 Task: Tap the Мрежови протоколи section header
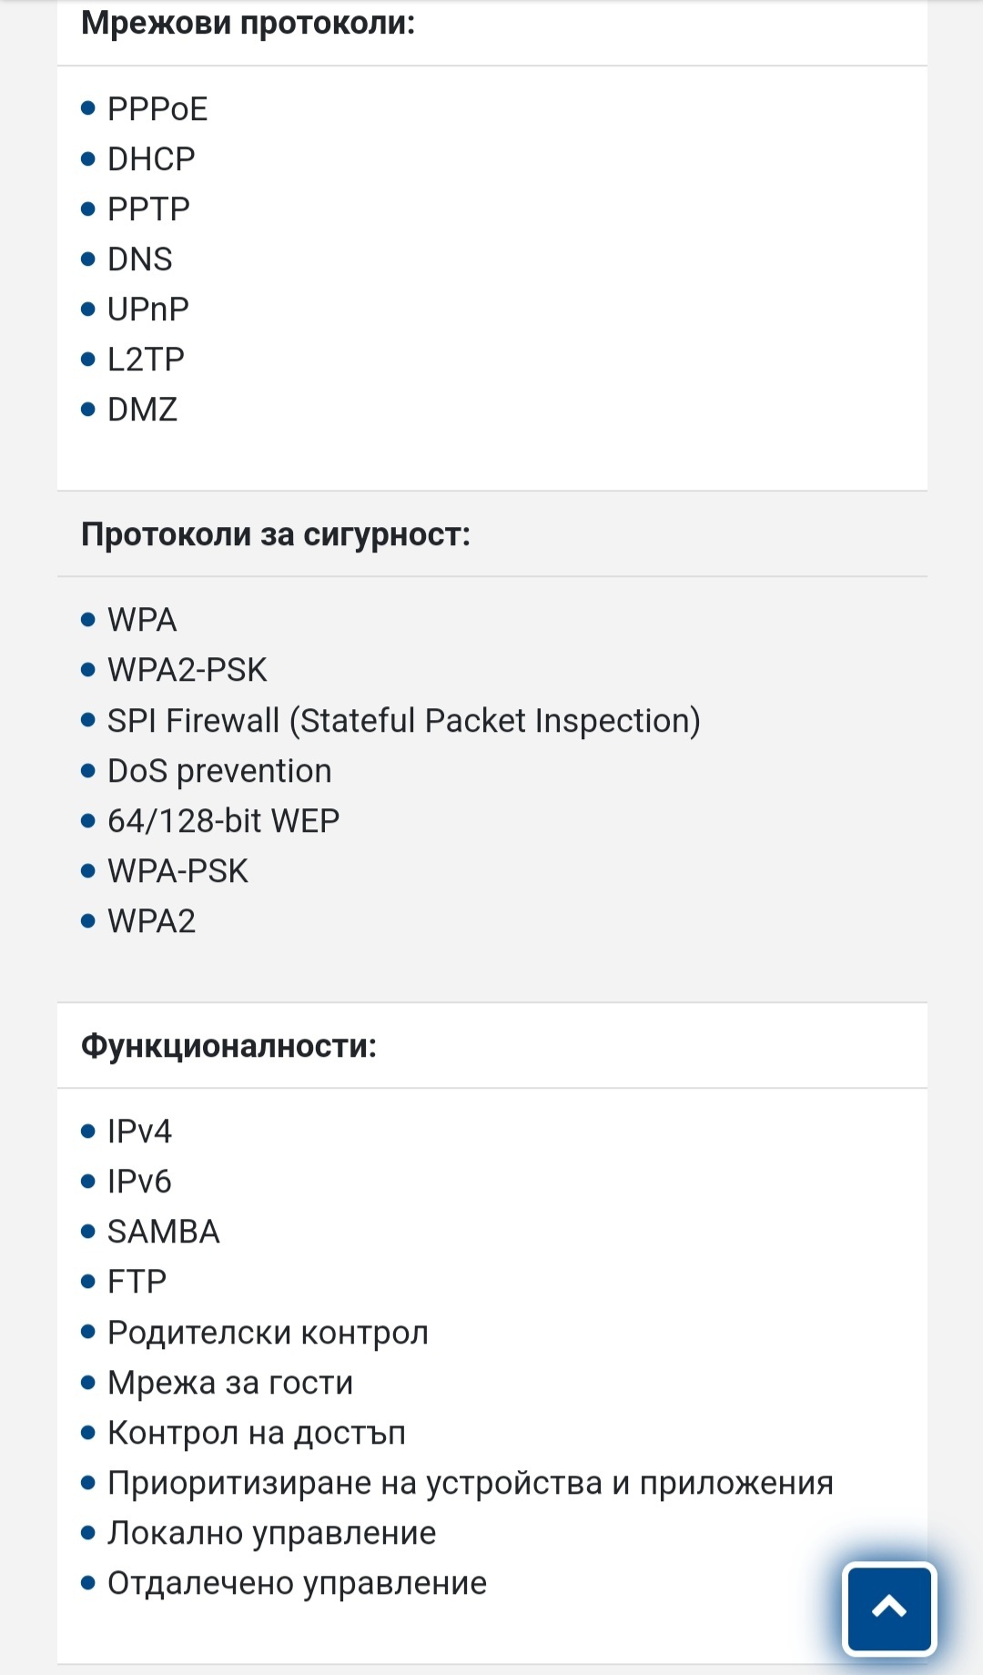(x=248, y=23)
